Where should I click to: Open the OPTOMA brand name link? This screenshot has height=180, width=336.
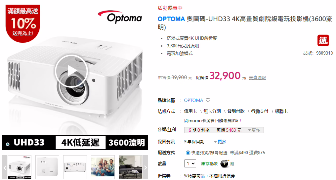click(x=193, y=100)
